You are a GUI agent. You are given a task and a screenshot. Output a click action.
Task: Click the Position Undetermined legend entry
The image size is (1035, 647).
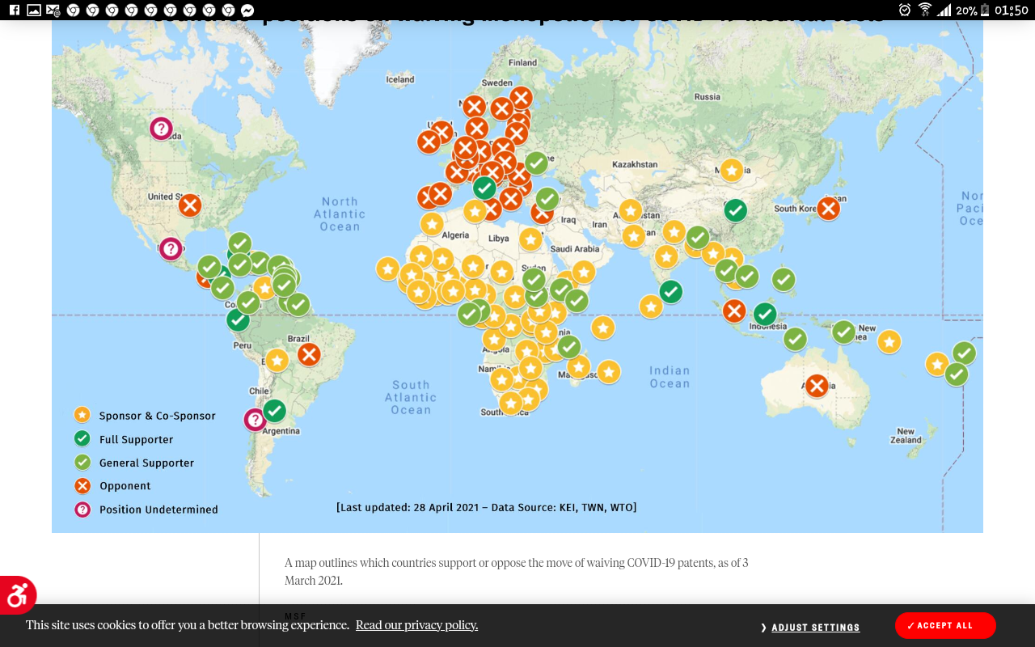pyautogui.click(x=158, y=510)
